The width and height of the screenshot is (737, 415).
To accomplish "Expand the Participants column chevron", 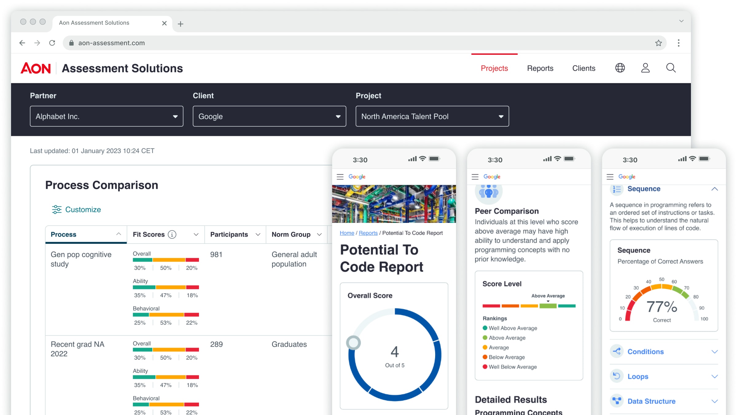I will pyautogui.click(x=258, y=235).
